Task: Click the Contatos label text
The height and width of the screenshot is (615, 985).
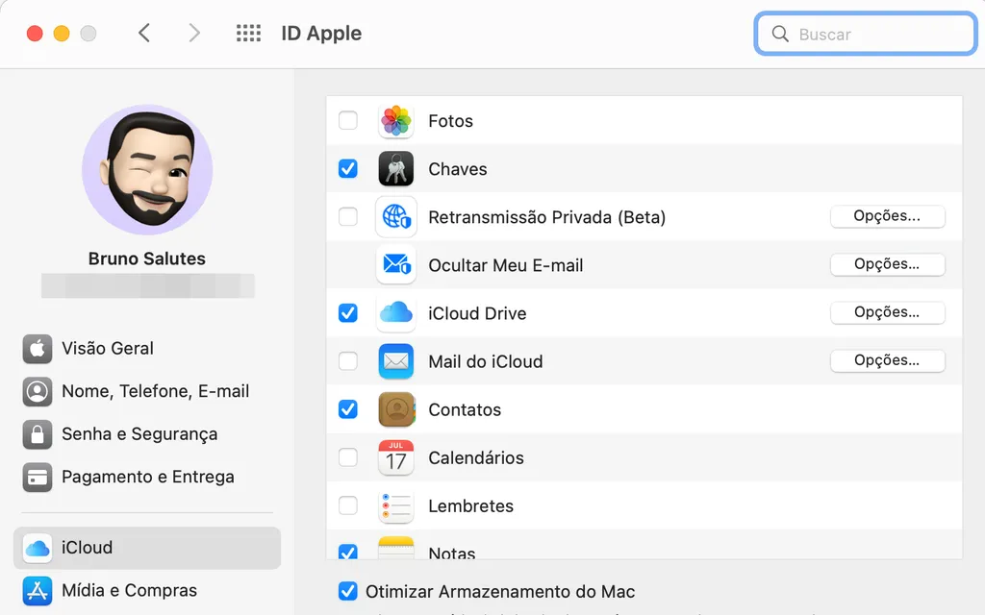Action: 465,409
